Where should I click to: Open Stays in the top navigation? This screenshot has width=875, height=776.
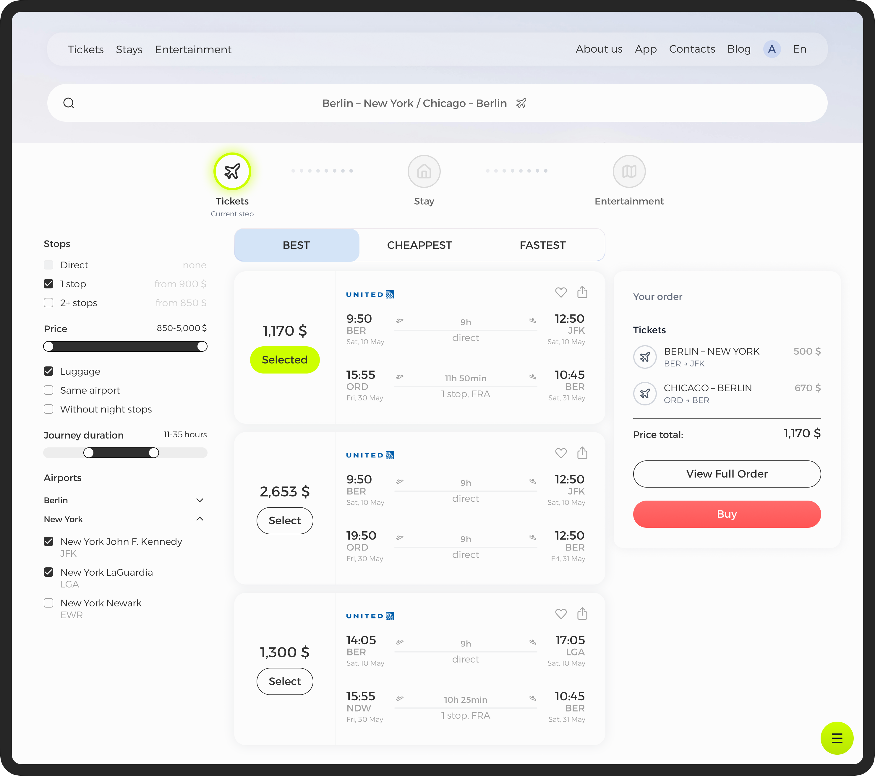[x=129, y=50]
